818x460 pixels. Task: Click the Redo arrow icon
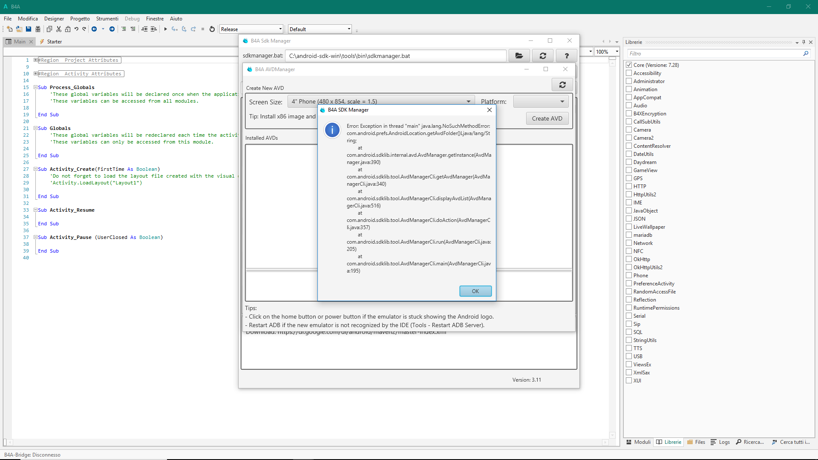pos(84,29)
